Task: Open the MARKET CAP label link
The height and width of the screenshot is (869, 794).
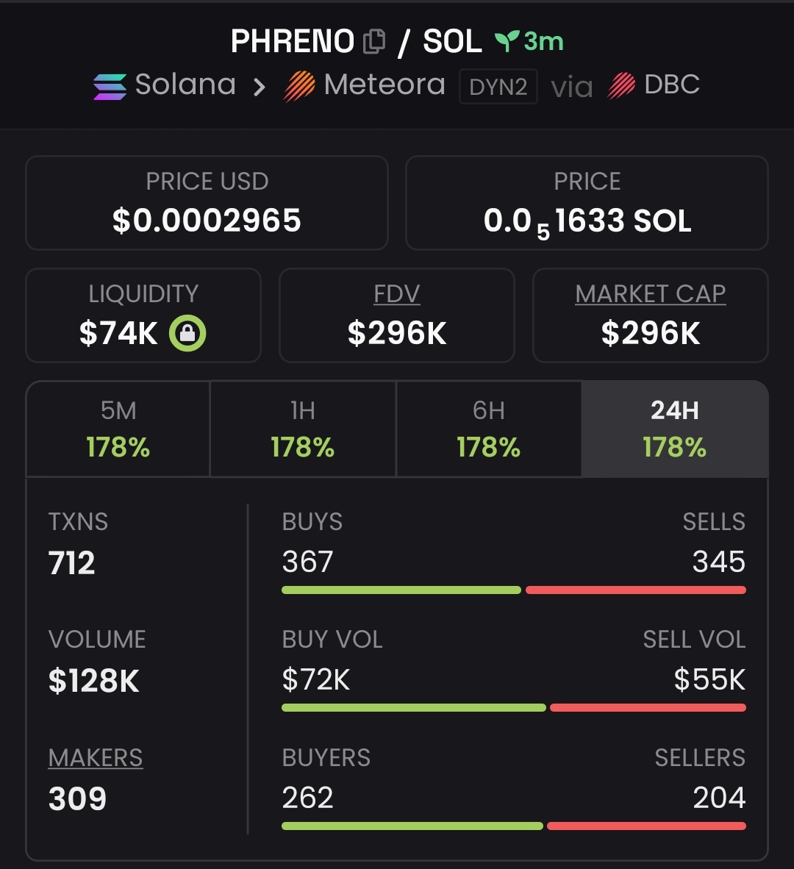Action: pyautogui.click(x=651, y=294)
